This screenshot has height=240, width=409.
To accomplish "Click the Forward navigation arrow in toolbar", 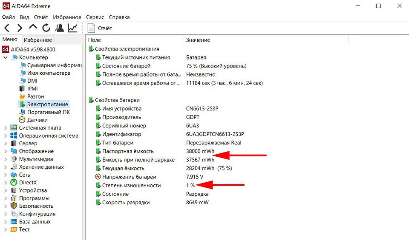I will 20,28.
